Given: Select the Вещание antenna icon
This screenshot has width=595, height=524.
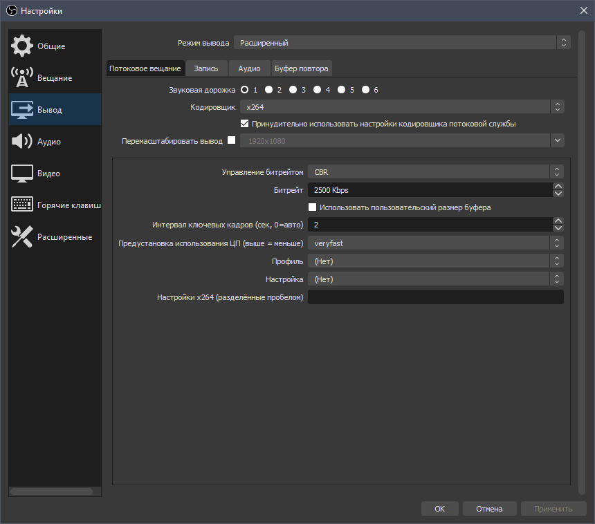Looking at the screenshot, I should [22, 77].
